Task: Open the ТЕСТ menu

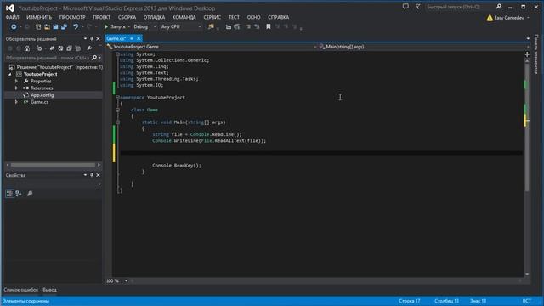Action: coord(234,17)
